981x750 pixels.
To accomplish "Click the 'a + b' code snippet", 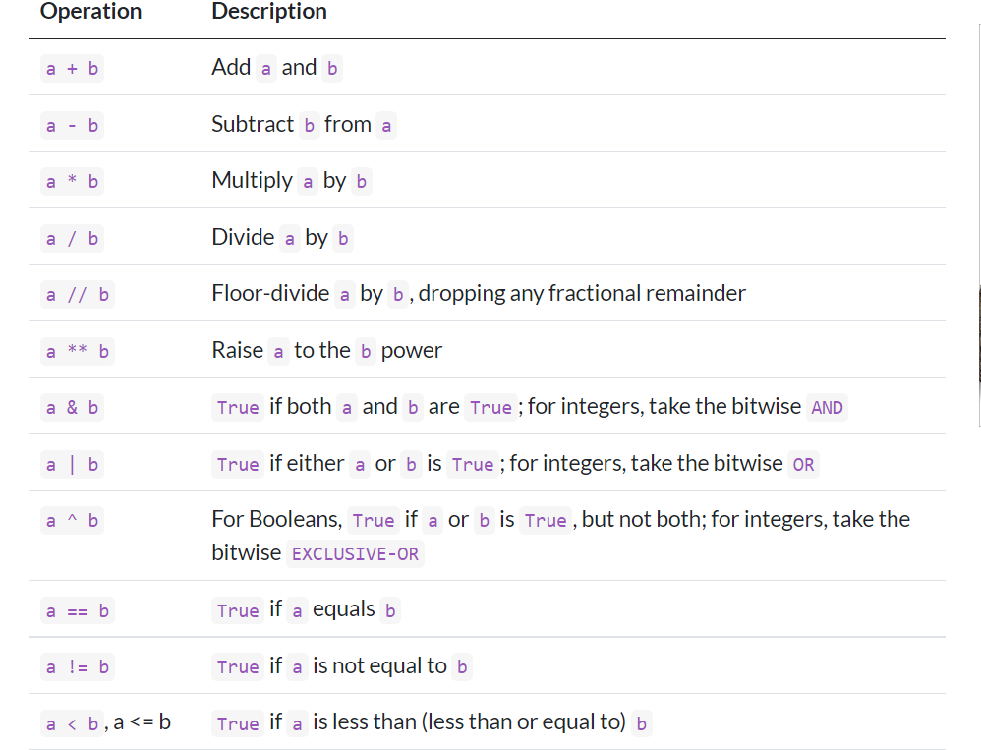I will coord(72,69).
